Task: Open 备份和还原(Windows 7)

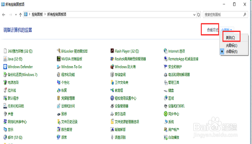Action: 22,75
